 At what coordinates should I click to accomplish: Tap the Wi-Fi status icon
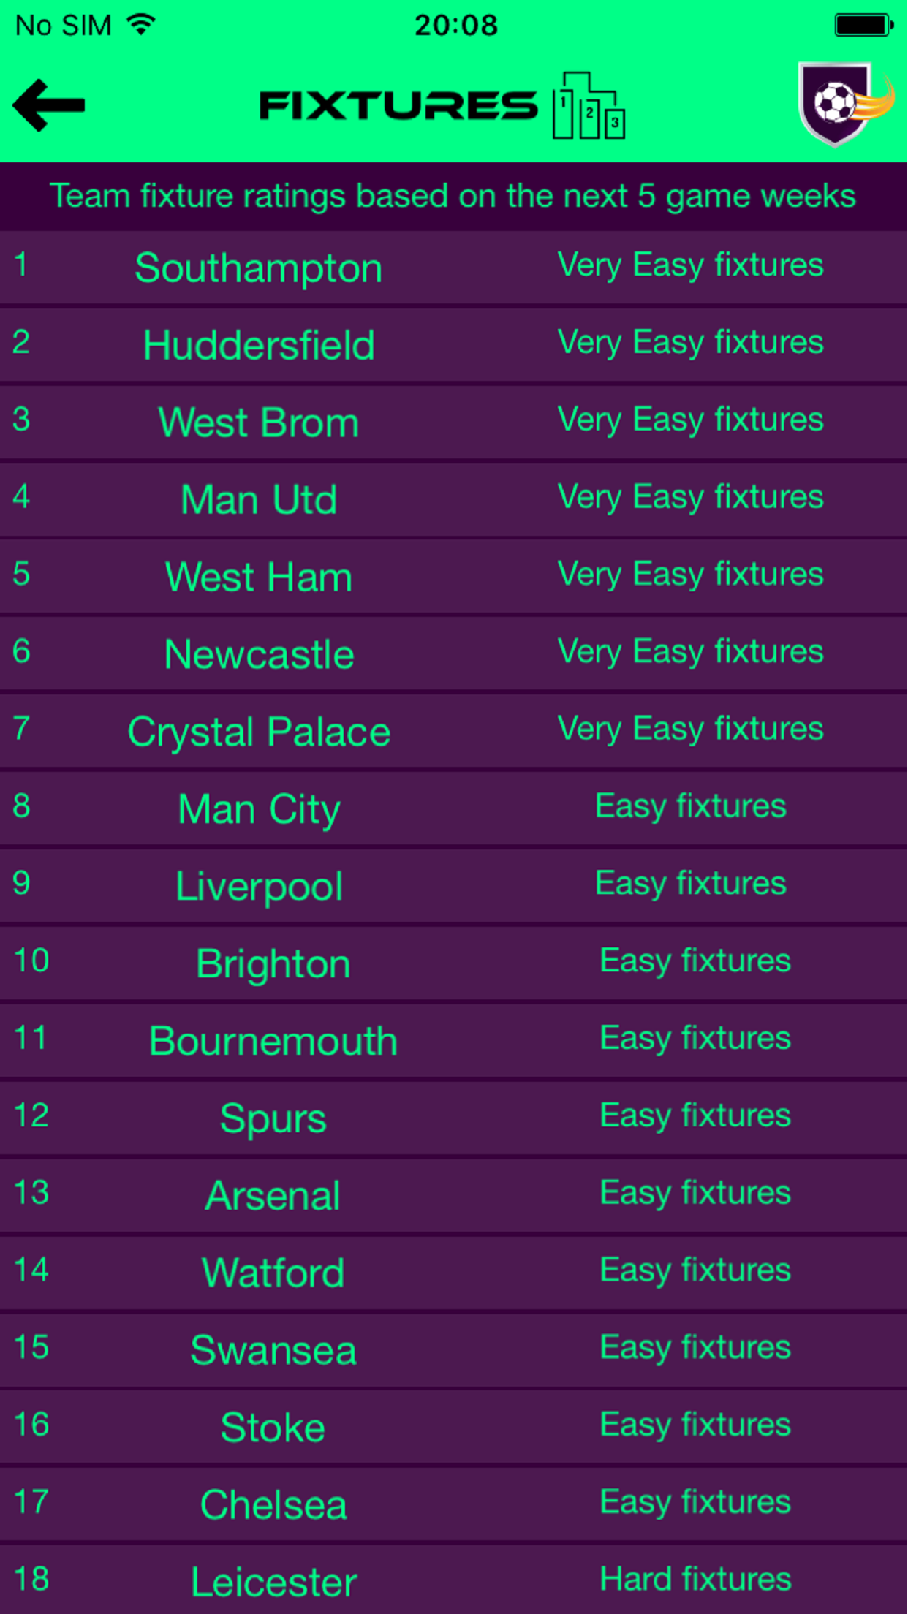[x=141, y=24]
